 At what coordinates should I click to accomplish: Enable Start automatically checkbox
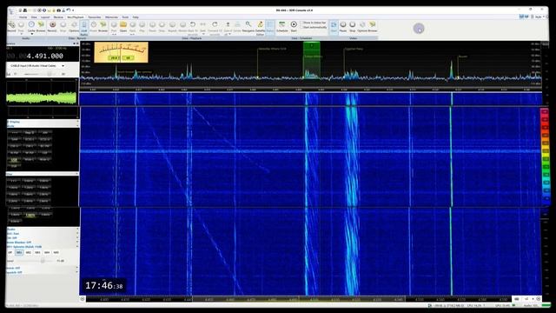pos(314,27)
